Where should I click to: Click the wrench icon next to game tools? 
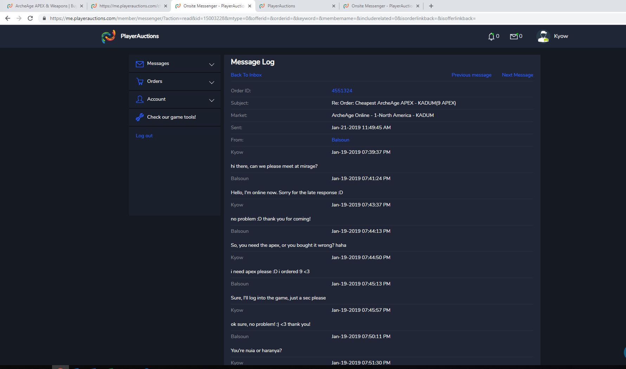(x=140, y=117)
